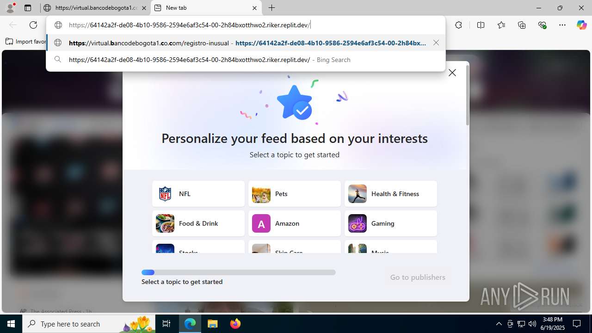Image resolution: width=592 pixels, height=333 pixels.
Task: Open the Windows Start menu
Action: click(x=11, y=324)
